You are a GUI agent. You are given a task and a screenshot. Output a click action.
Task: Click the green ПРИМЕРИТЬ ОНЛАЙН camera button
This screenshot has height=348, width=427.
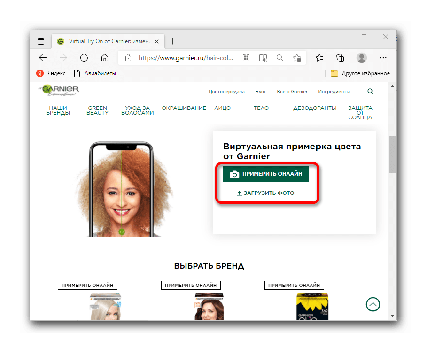[x=266, y=174]
